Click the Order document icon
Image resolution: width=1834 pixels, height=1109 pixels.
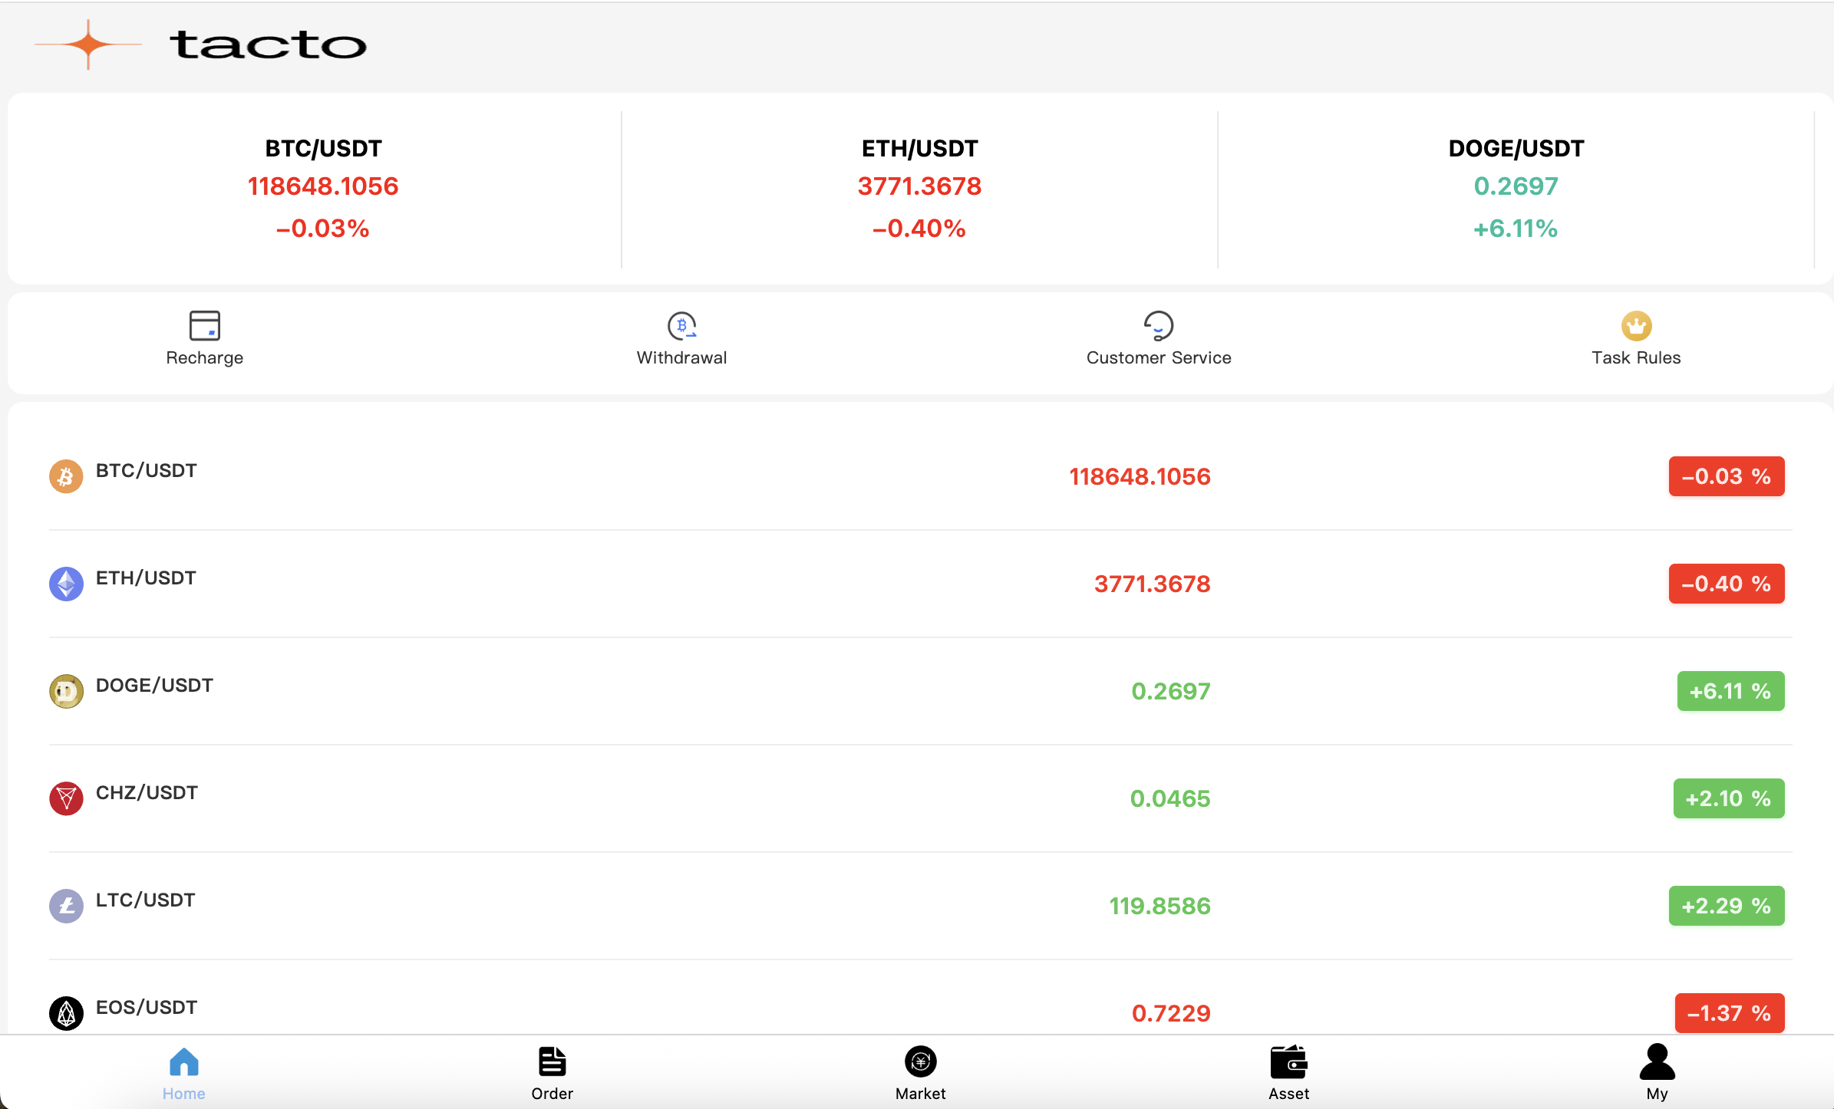[552, 1062]
